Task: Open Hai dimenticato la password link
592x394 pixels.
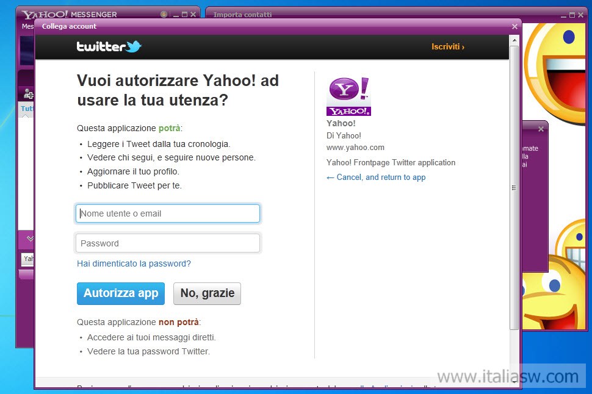Action: pos(134,263)
